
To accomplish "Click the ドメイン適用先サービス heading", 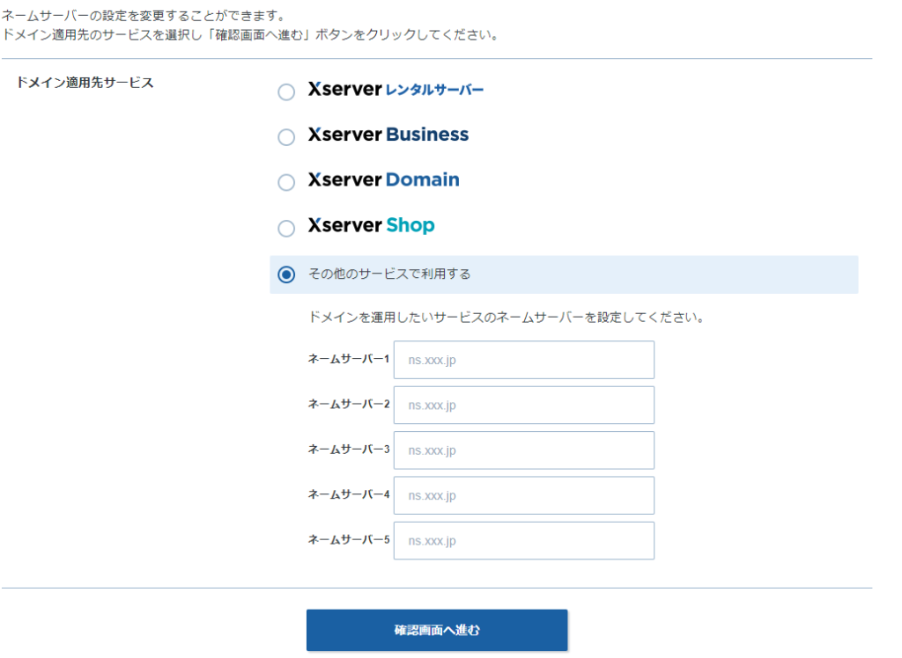I will [x=85, y=83].
